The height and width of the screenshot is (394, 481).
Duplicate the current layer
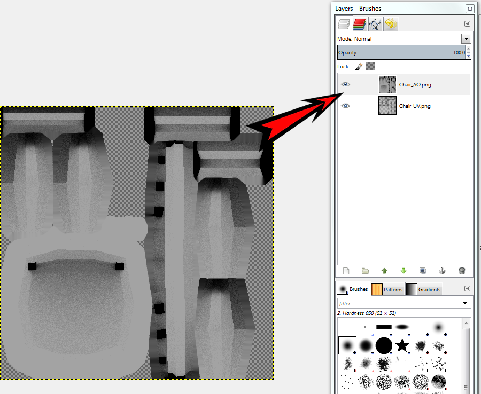[423, 271]
